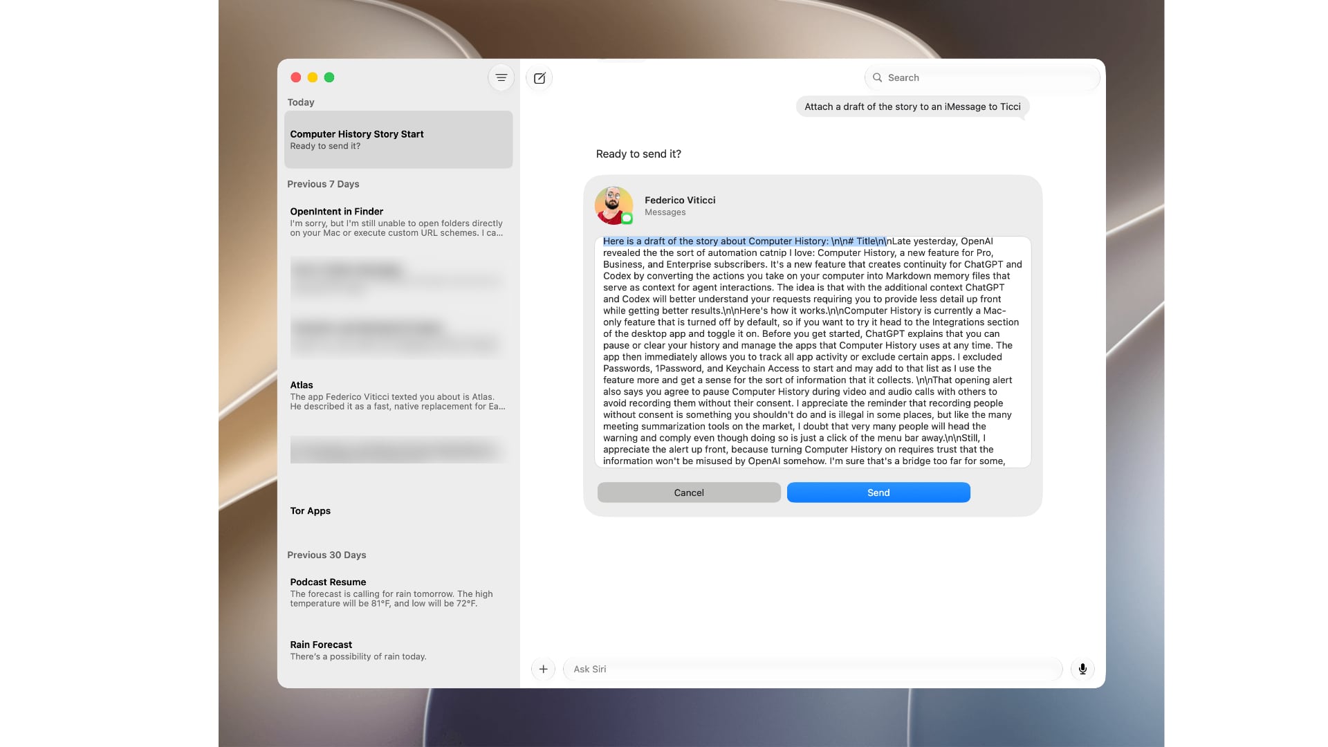Viewport: 1328px width, 747px height.
Task: Open the Atlas conversation
Action: (x=398, y=396)
